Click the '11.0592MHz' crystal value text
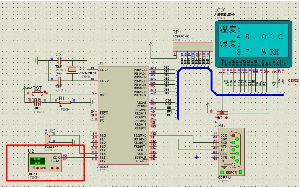The height and width of the screenshot is (187, 300). (x=88, y=73)
